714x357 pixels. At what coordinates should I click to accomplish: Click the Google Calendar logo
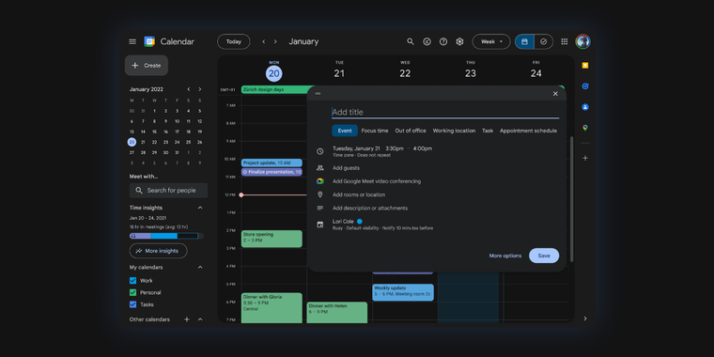pyautogui.click(x=149, y=41)
